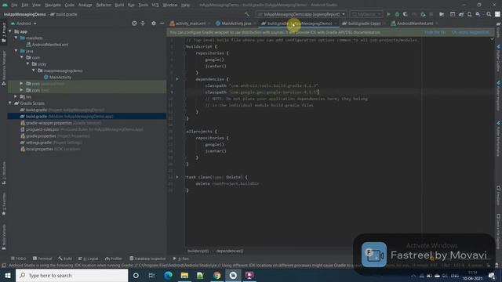Open Search Everywhere magnifier icon in toolbar
Viewport: 502px width, 282px height.
coord(489,14)
